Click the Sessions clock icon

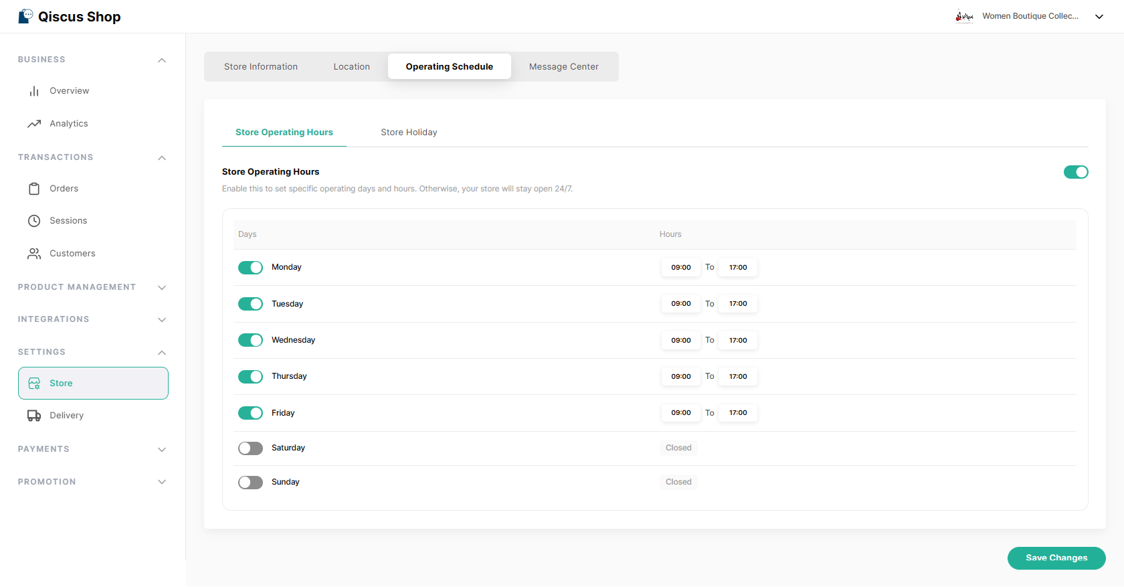pyautogui.click(x=34, y=221)
